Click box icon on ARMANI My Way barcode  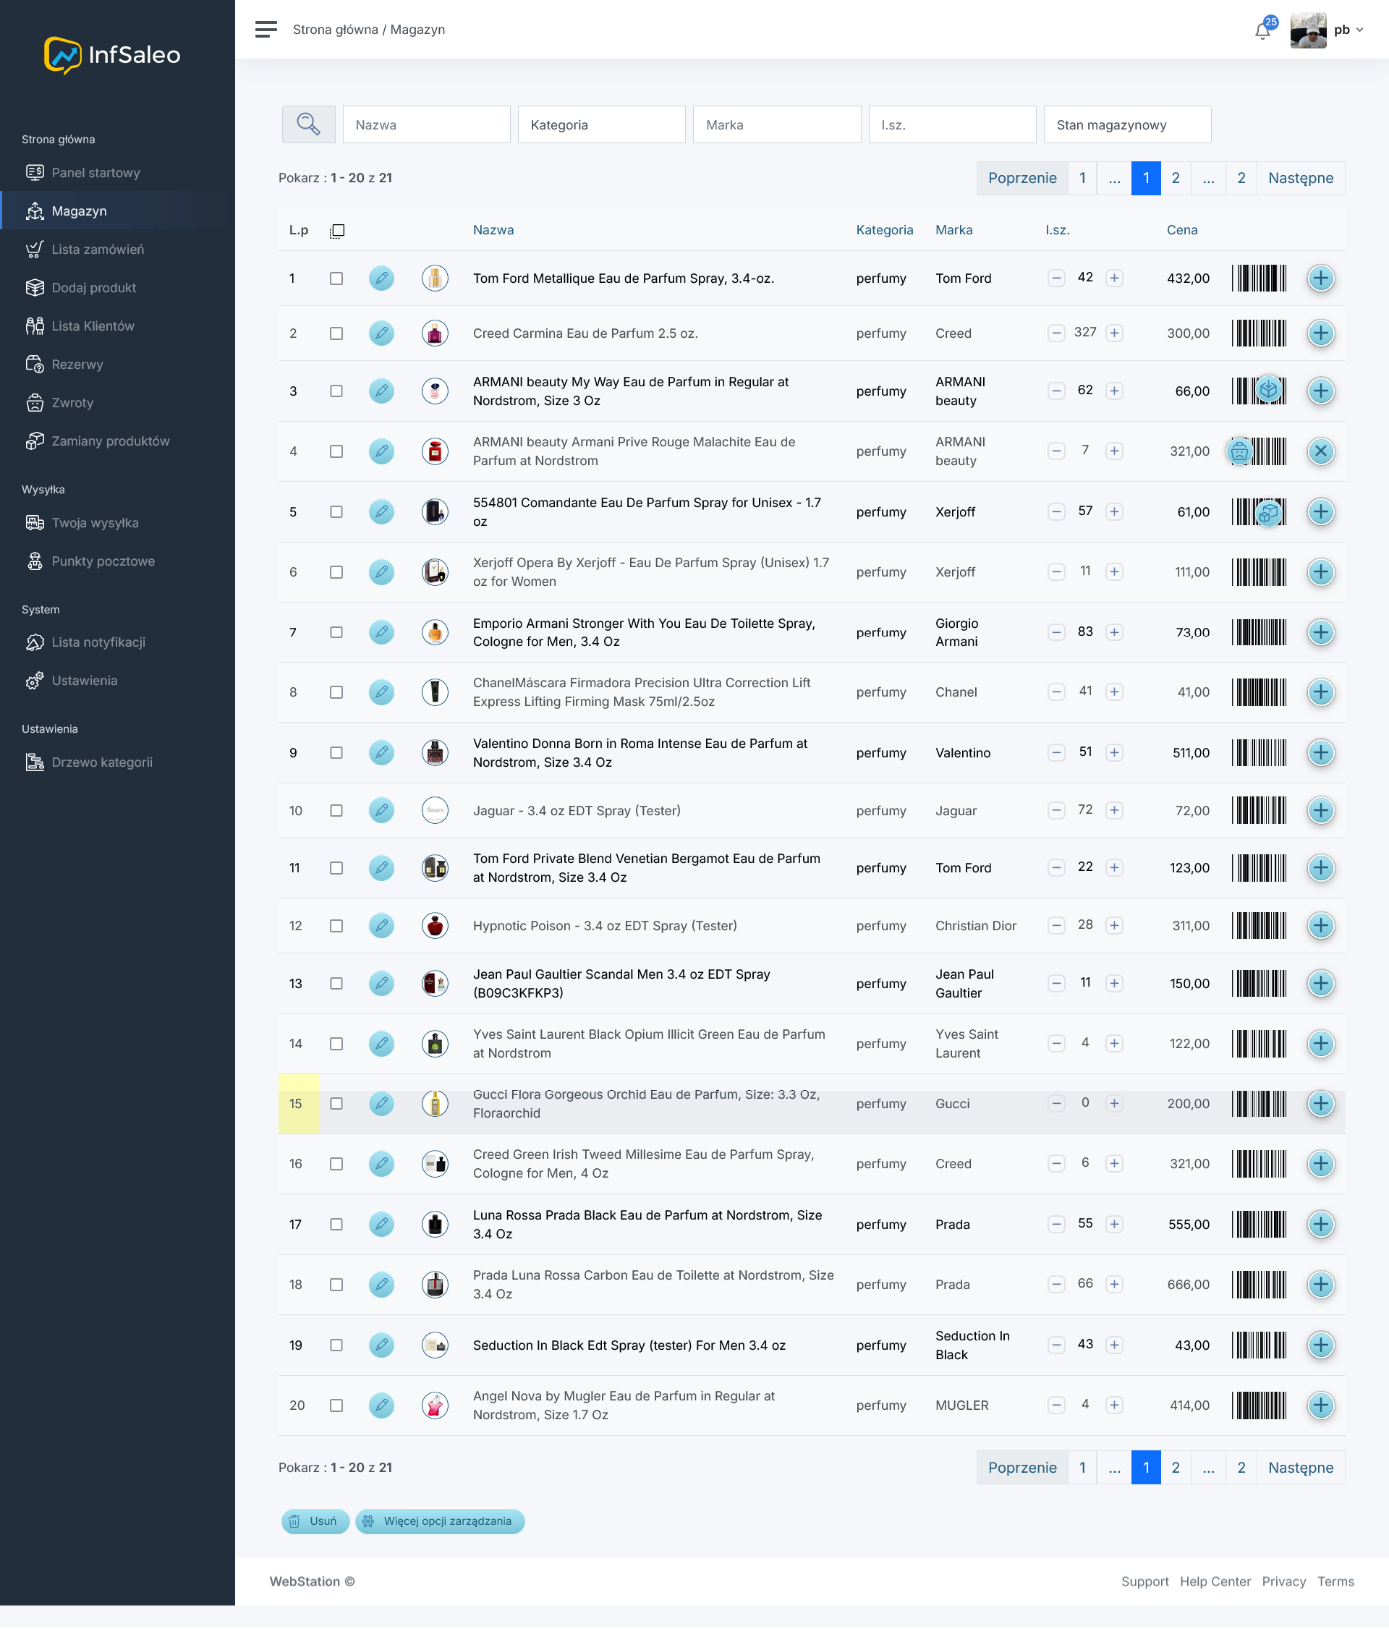pos(1268,389)
